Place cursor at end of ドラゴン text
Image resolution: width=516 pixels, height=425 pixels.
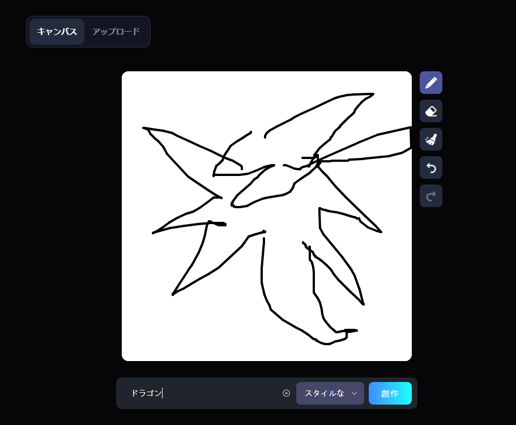pyautogui.click(x=163, y=393)
